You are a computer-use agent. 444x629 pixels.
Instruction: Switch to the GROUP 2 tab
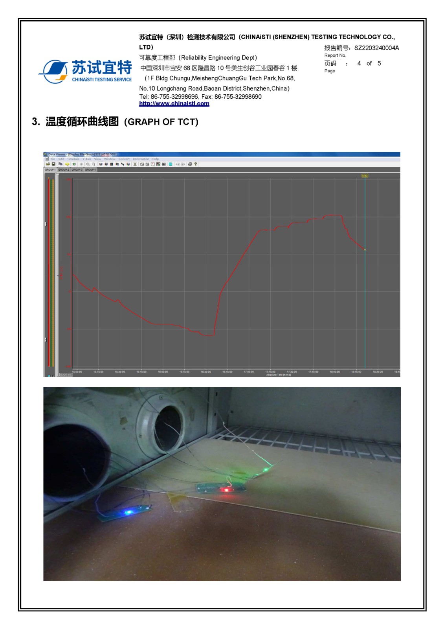click(x=64, y=169)
